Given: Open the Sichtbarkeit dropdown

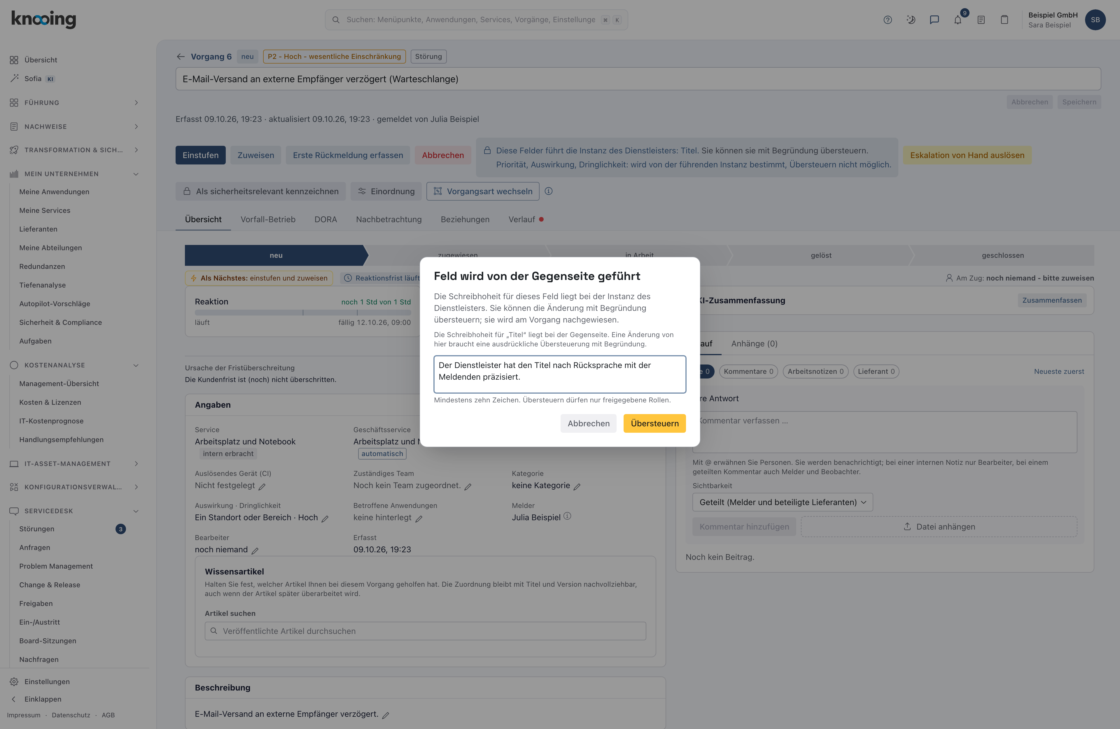Looking at the screenshot, I should pyautogui.click(x=782, y=502).
